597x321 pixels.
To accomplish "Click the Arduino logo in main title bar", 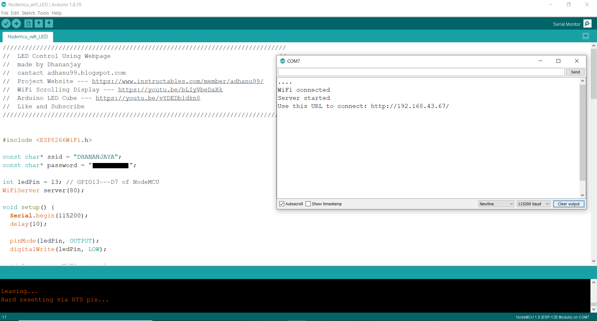I will (x=4, y=4).
